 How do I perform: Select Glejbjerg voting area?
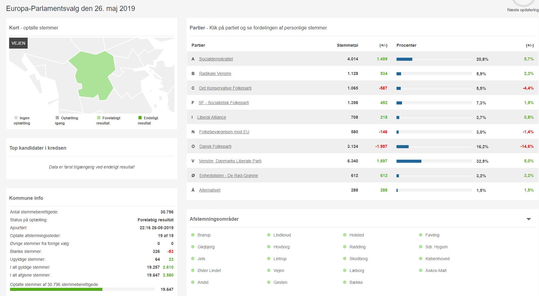pyautogui.click(x=206, y=247)
